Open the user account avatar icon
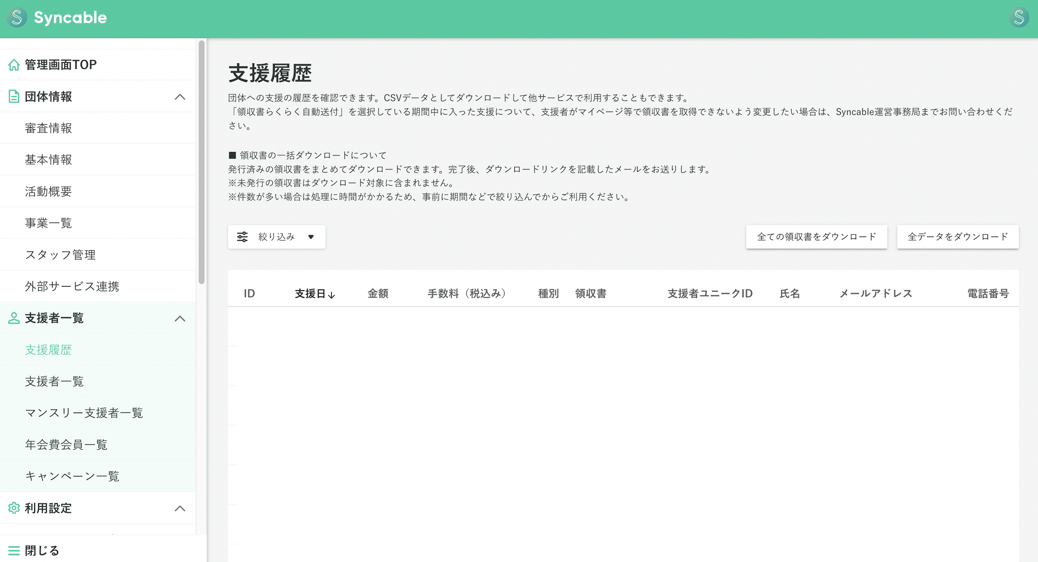This screenshot has height=562, width=1038. click(x=1019, y=17)
